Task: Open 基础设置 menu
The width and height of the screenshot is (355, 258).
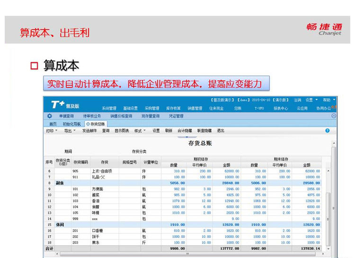Action: [x=131, y=108]
